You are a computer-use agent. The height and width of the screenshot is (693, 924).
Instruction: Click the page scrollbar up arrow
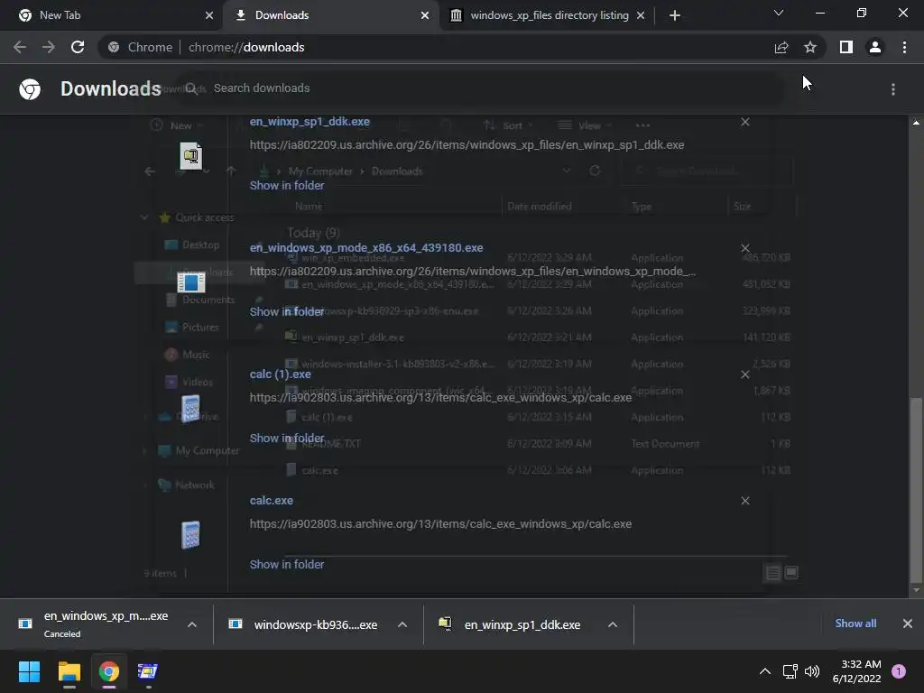tap(916, 123)
